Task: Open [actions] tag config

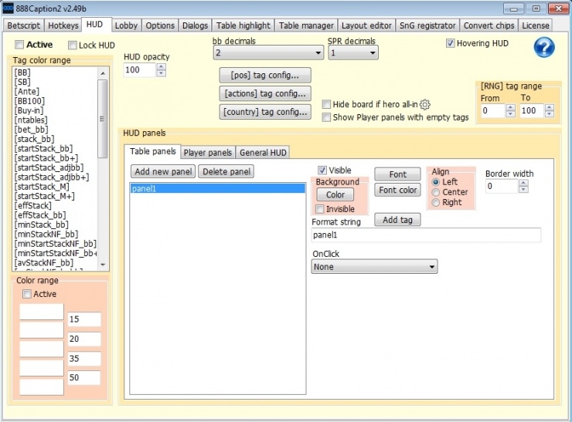Action: tap(265, 93)
